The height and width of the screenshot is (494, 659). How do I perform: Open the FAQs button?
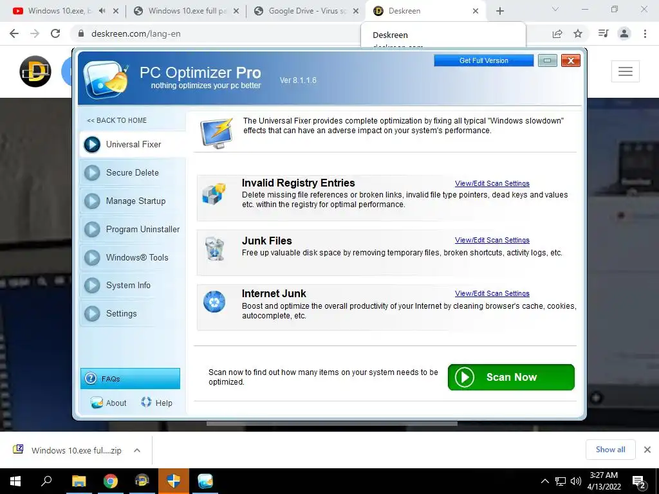point(130,378)
